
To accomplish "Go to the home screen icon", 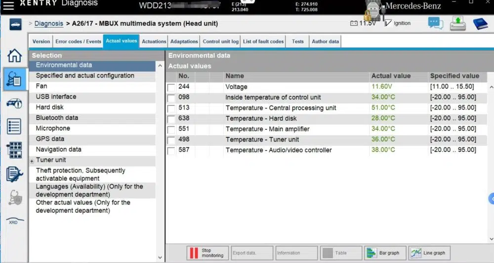I will point(14,56).
